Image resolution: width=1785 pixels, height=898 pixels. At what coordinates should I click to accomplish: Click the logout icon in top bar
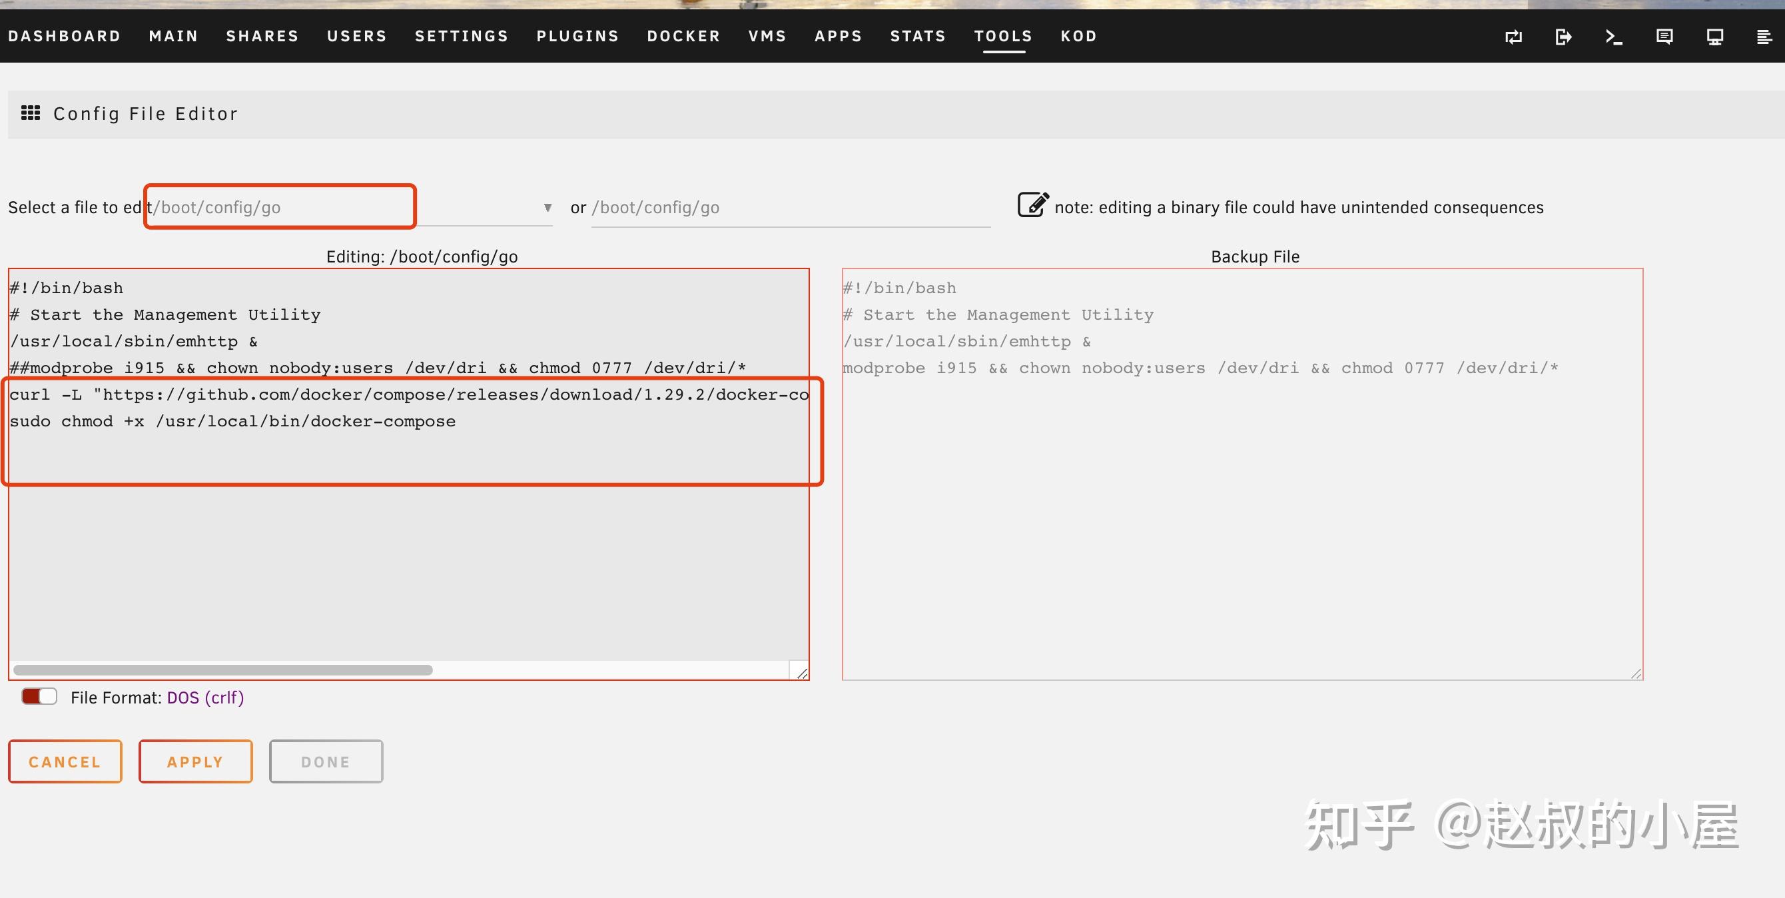click(1563, 37)
